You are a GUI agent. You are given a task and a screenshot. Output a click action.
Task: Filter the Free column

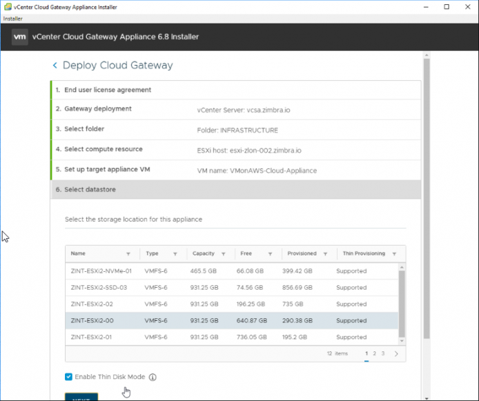(x=270, y=254)
